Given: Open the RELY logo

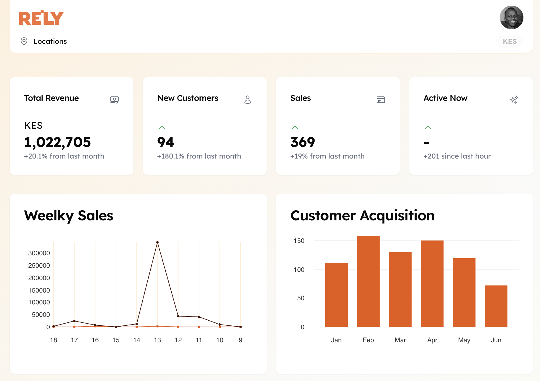Looking at the screenshot, I should pyautogui.click(x=41, y=17).
